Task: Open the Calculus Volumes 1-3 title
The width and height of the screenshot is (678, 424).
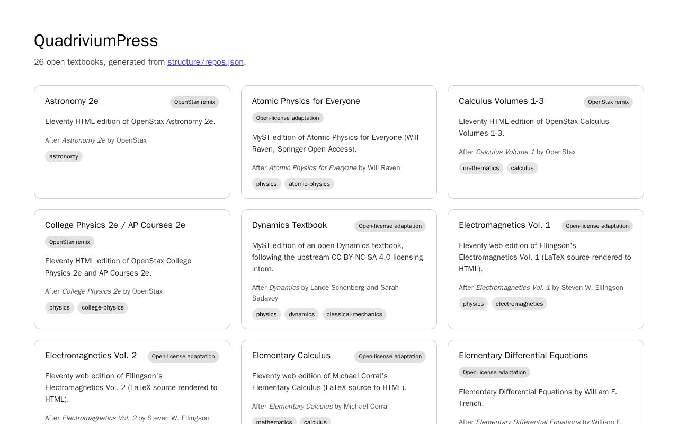Action: (x=501, y=101)
